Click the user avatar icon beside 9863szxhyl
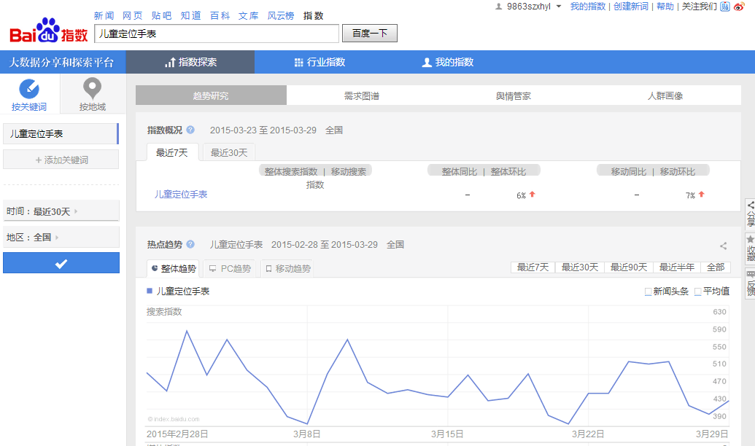Image resolution: width=755 pixels, height=446 pixels. click(x=499, y=7)
